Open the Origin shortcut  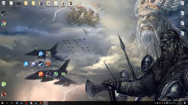48,64
